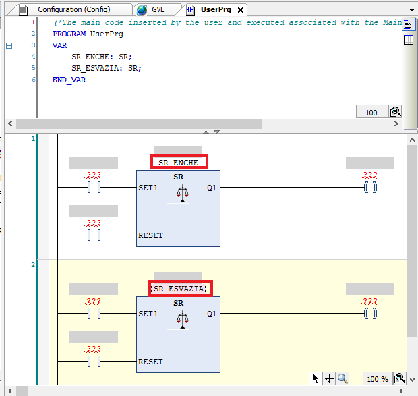The height and width of the screenshot is (396, 418).
Task: Collapse the VAR block in declaration
Action: 9,45
